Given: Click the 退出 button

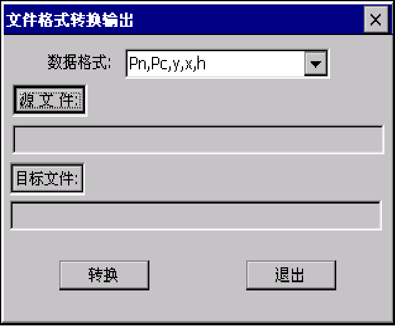Looking at the screenshot, I should coord(291,275).
